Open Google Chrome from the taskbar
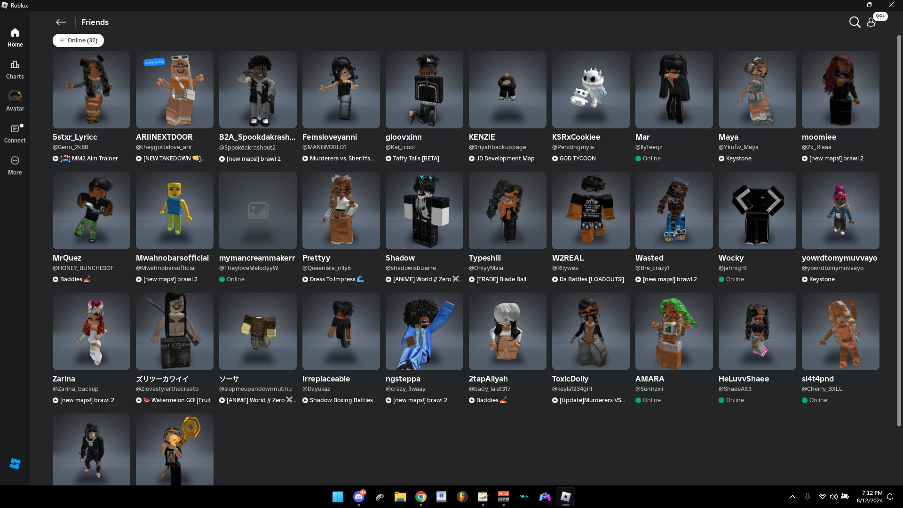Image resolution: width=903 pixels, height=508 pixels. point(420,497)
